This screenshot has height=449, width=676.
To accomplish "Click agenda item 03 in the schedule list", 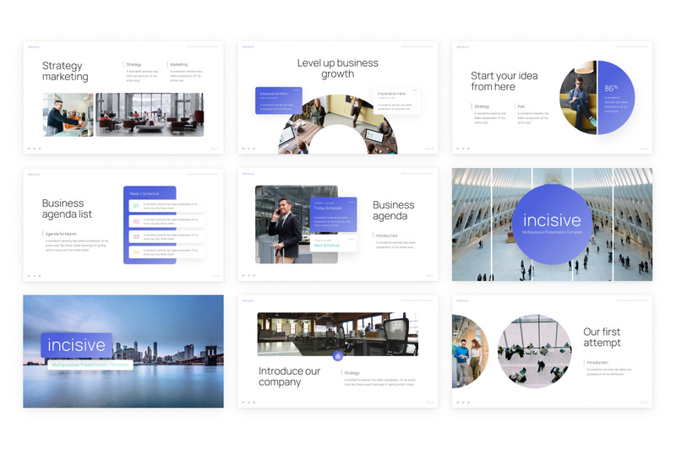I will point(166,237).
